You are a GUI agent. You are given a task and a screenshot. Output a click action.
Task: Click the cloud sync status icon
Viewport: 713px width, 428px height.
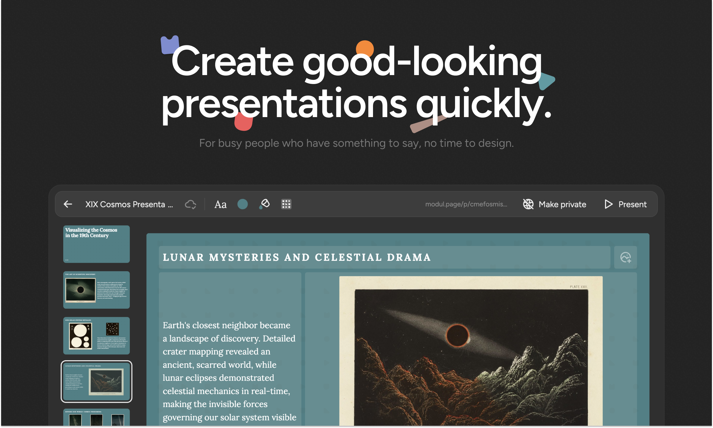[190, 204]
